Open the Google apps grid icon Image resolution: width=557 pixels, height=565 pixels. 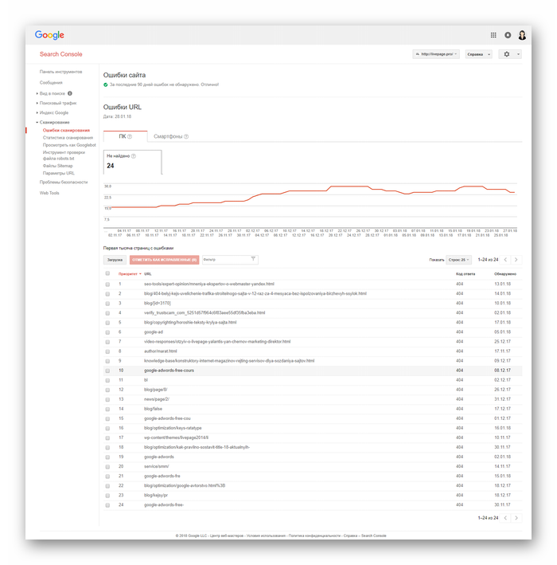[x=493, y=35]
